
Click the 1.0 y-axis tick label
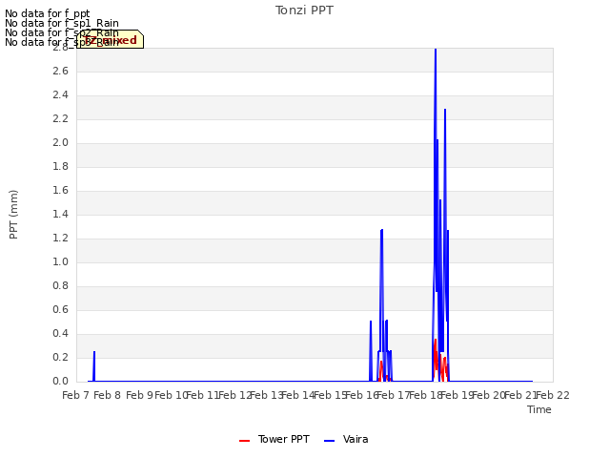point(60,261)
